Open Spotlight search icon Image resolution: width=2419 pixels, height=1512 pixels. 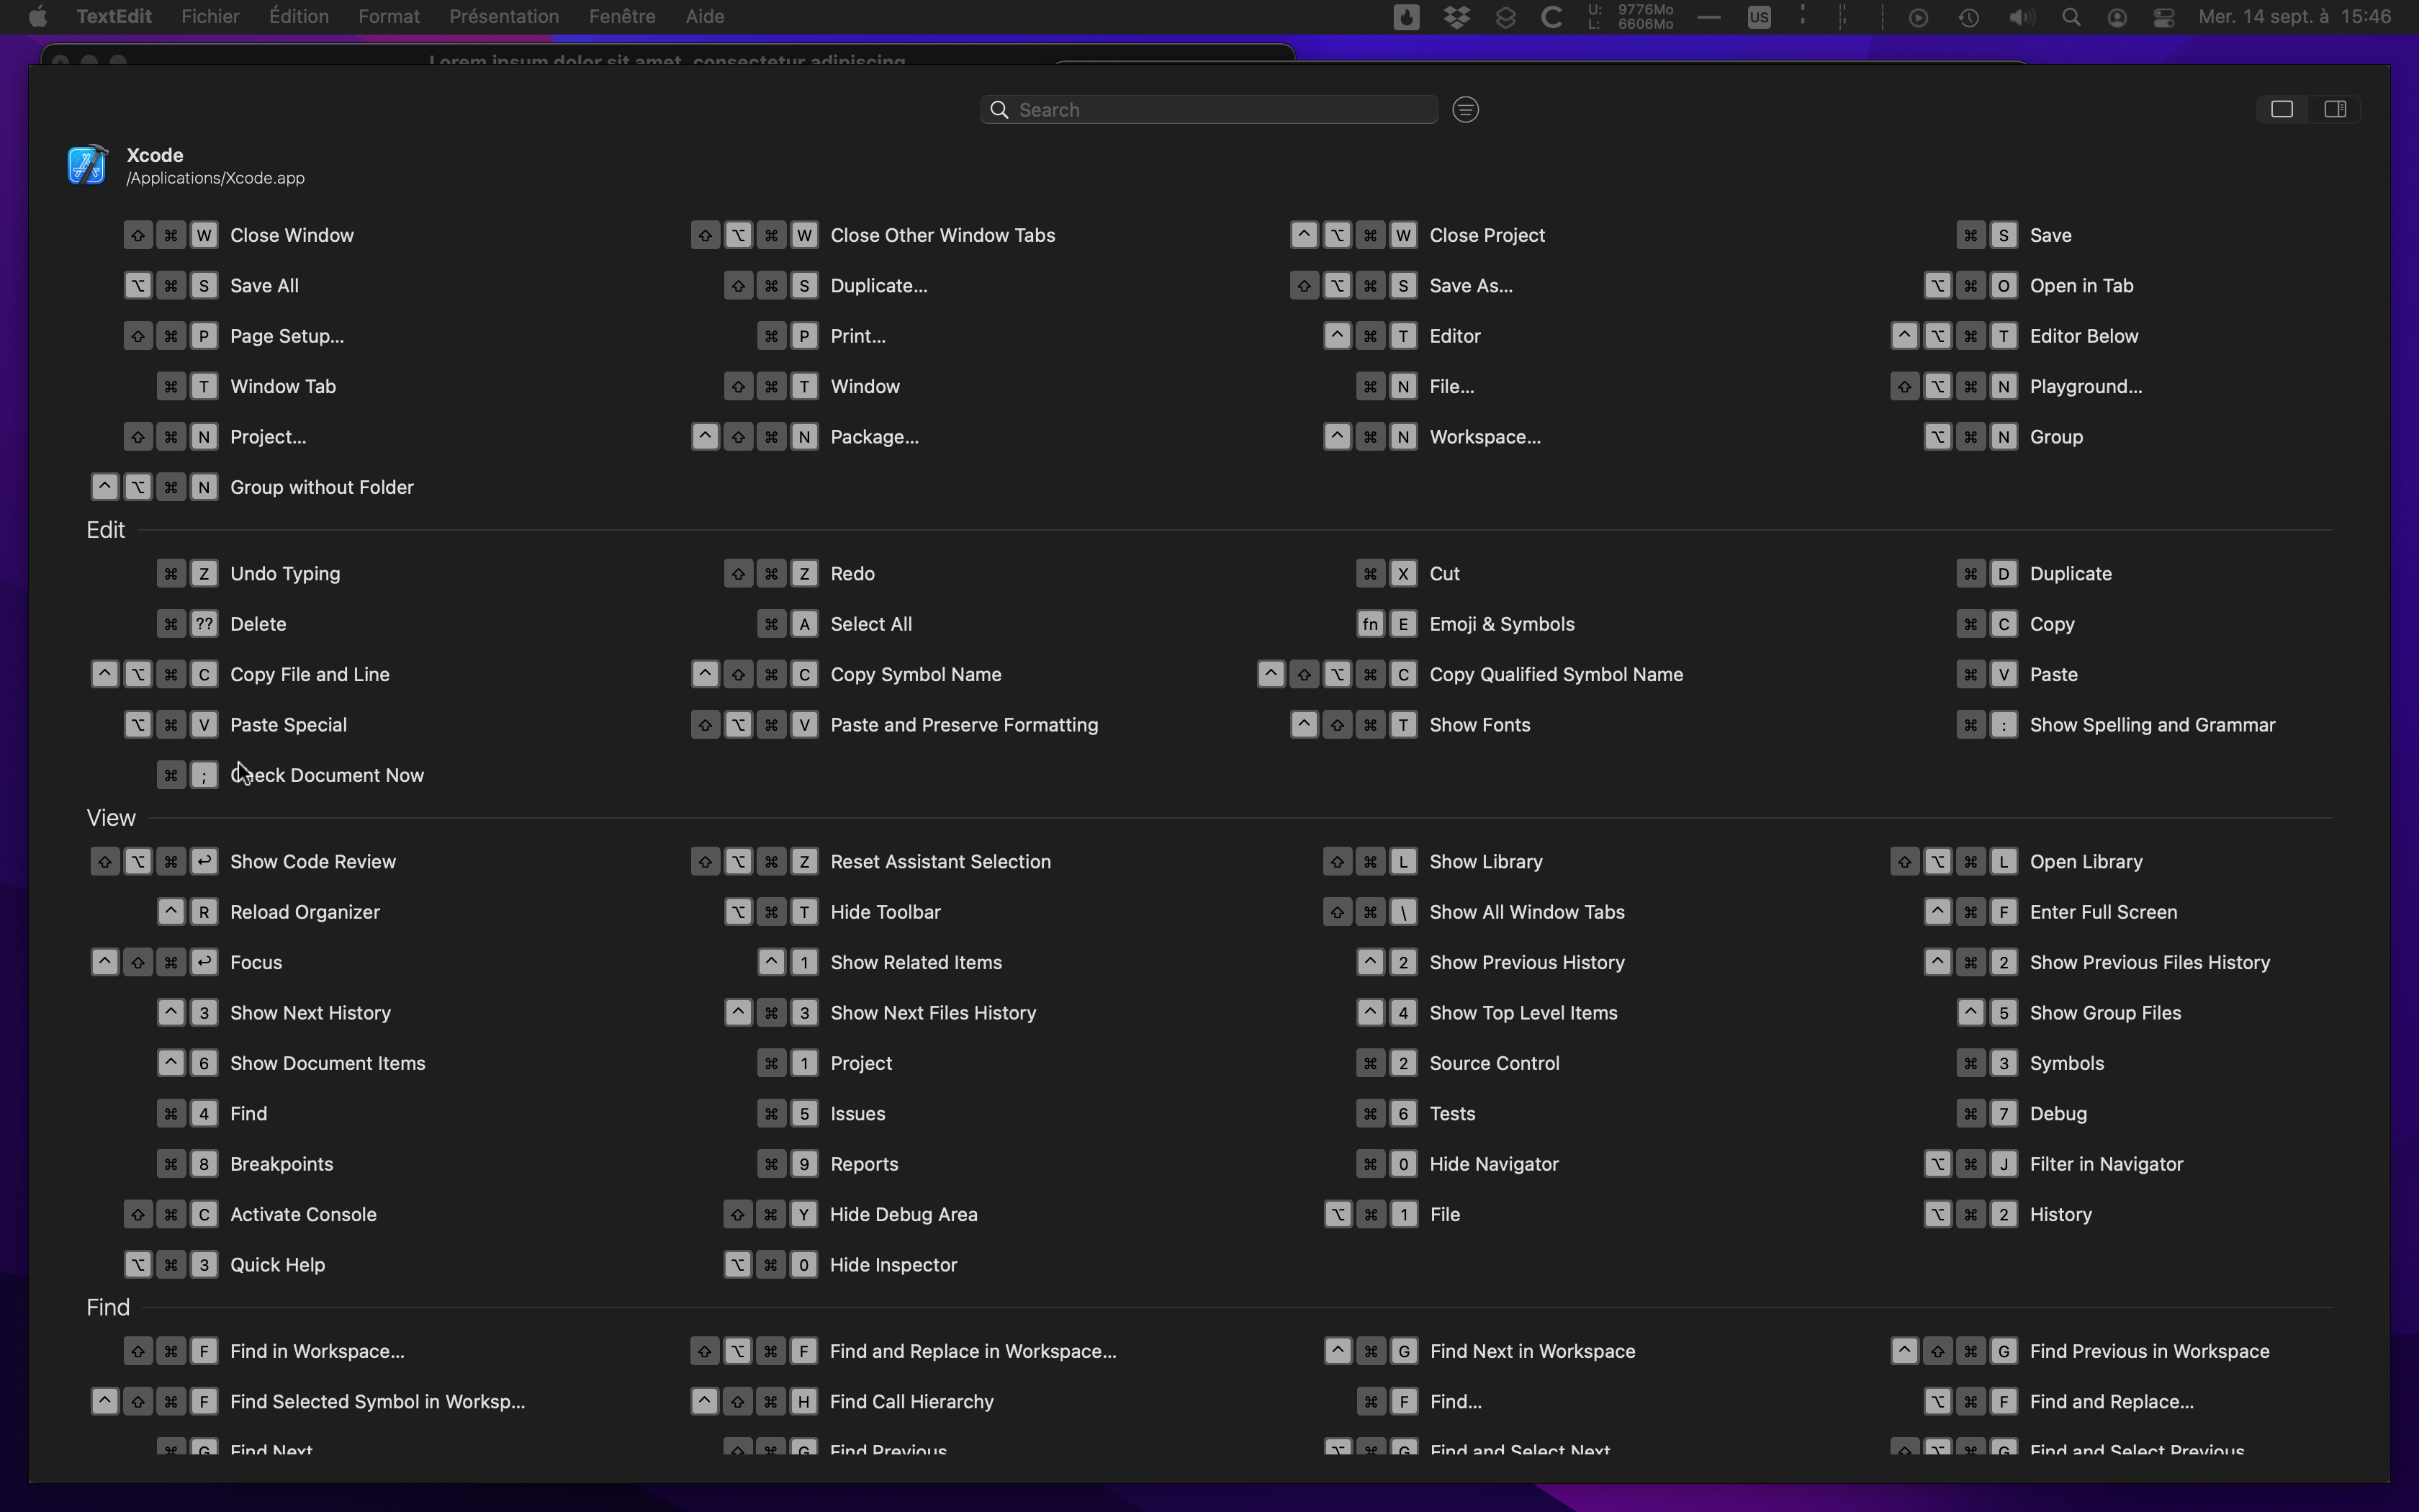click(x=2071, y=17)
